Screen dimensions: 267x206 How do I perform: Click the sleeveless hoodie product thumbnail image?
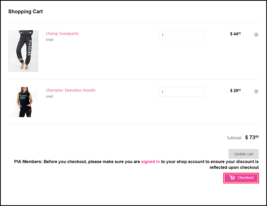tap(23, 102)
